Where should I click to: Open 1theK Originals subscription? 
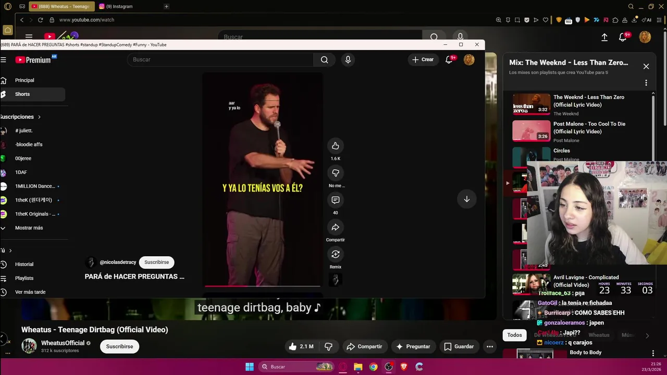click(x=35, y=214)
